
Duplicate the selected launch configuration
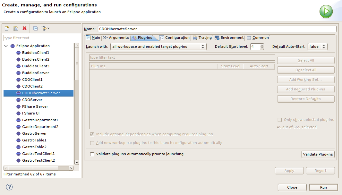click(15, 28)
